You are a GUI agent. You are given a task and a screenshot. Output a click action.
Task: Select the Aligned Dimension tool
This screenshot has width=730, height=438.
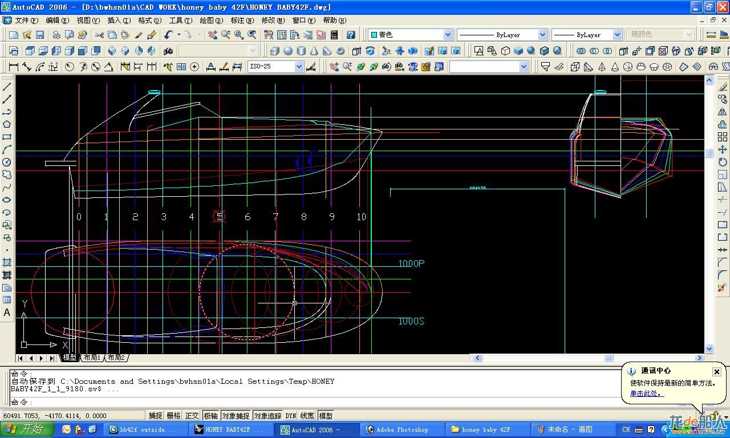click(x=27, y=67)
